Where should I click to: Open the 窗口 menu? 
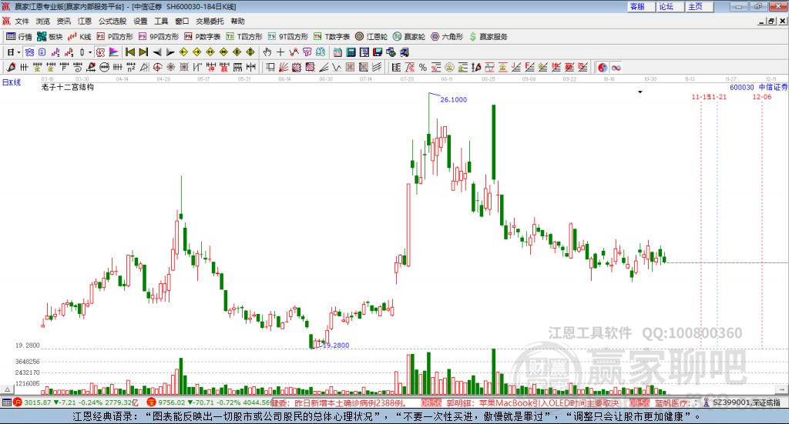pos(182,21)
